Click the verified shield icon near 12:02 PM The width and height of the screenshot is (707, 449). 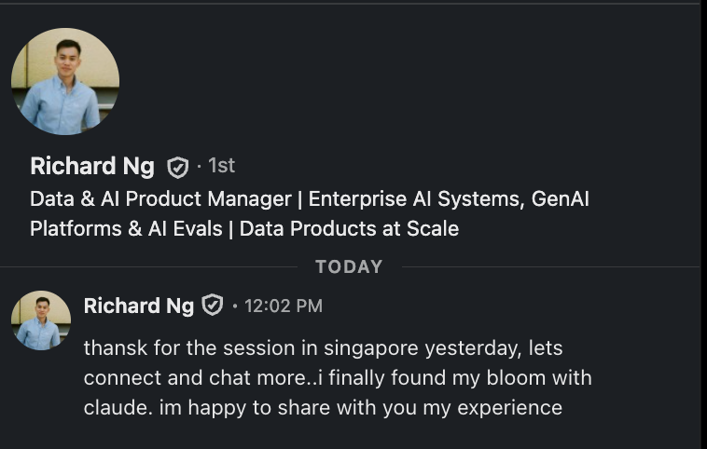tap(213, 305)
